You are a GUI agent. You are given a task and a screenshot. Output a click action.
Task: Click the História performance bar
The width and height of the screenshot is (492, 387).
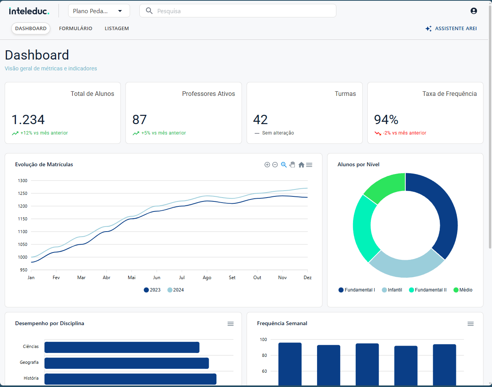[x=130, y=379]
